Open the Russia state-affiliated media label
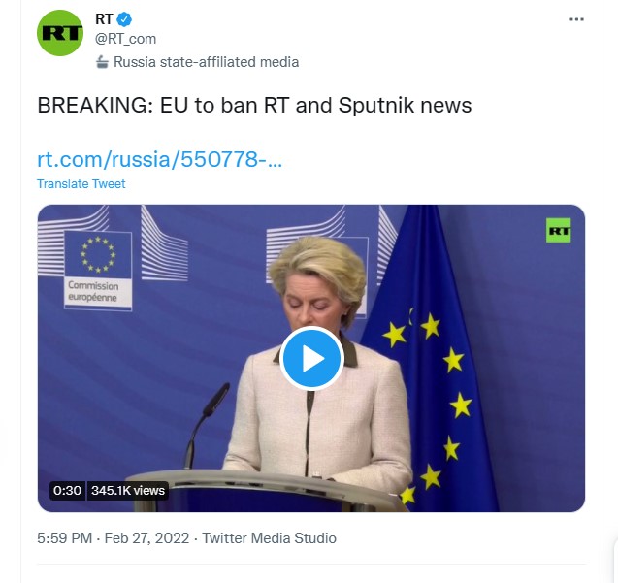Screen dimensions: 618x583 pos(206,62)
